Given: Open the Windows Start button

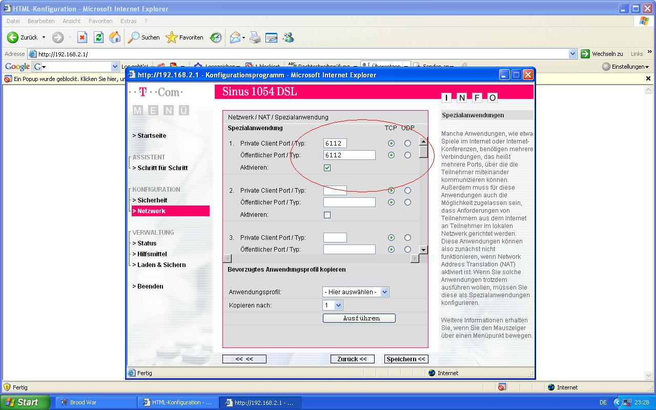Looking at the screenshot, I should pos(25,402).
